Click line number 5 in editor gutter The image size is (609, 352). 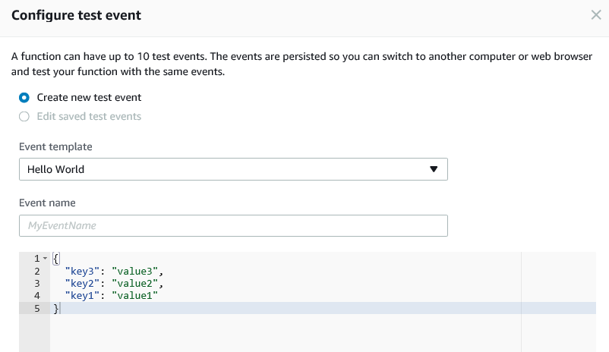(x=36, y=307)
